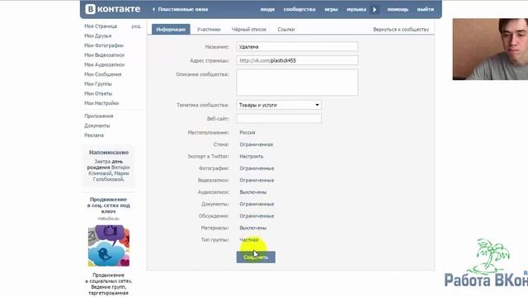Image resolution: width=528 pixels, height=297 pixels.
Task: Open Мои Сообщения in sidebar
Action: [x=102, y=74]
